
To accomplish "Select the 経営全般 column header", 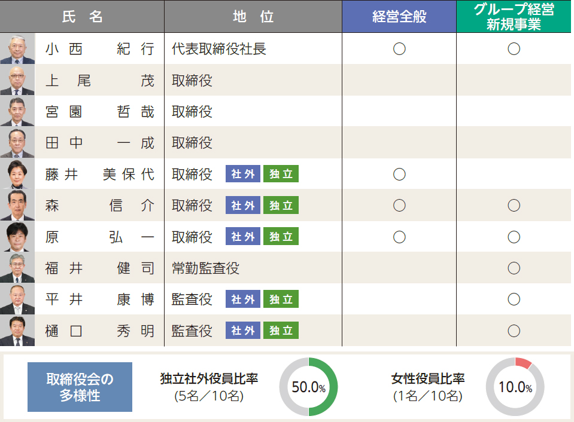I will (399, 17).
